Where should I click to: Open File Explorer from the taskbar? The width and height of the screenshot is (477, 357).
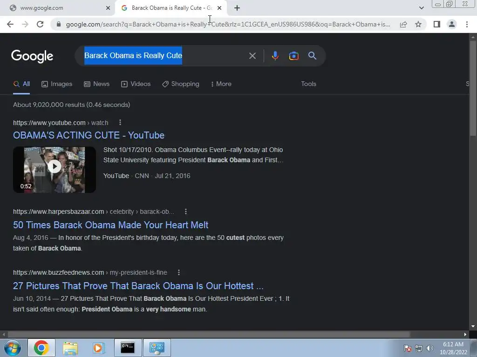[x=70, y=348]
